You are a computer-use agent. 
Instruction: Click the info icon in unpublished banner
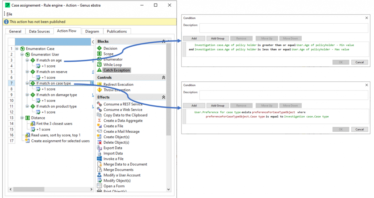point(7,22)
